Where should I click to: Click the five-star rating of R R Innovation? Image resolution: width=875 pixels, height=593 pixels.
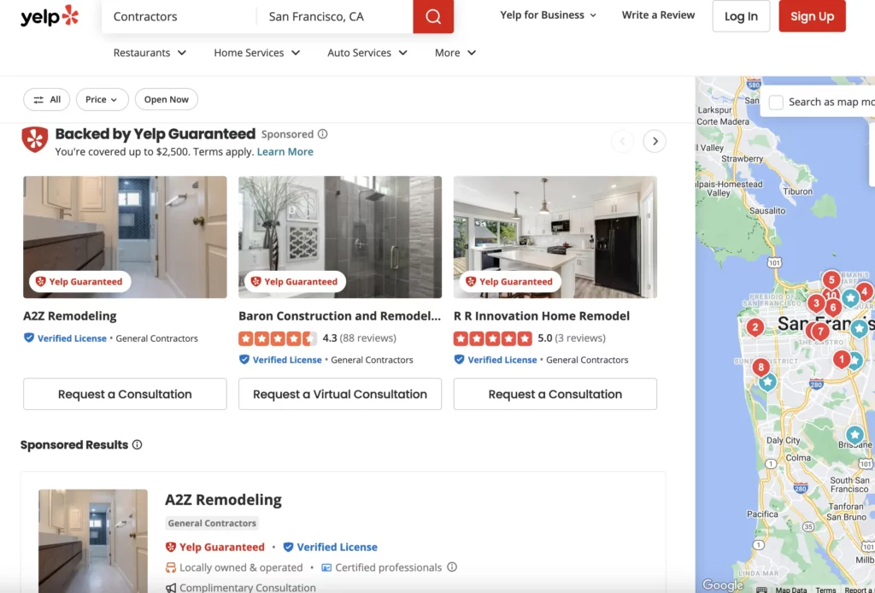click(x=493, y=338)
